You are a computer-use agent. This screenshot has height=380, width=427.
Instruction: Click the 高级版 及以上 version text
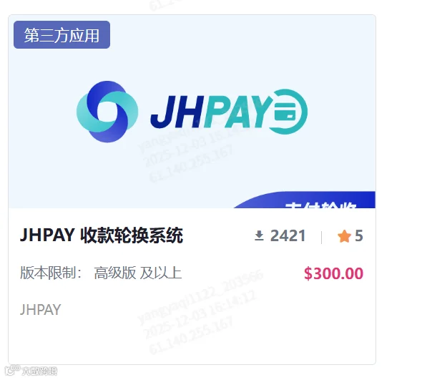(x=138, y=273)
